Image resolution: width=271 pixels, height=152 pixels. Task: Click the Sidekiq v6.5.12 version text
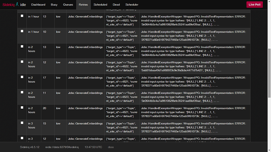(29, 147)
